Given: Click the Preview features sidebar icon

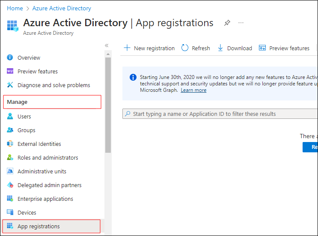Looking at the screenshot, I should point(10,72).
